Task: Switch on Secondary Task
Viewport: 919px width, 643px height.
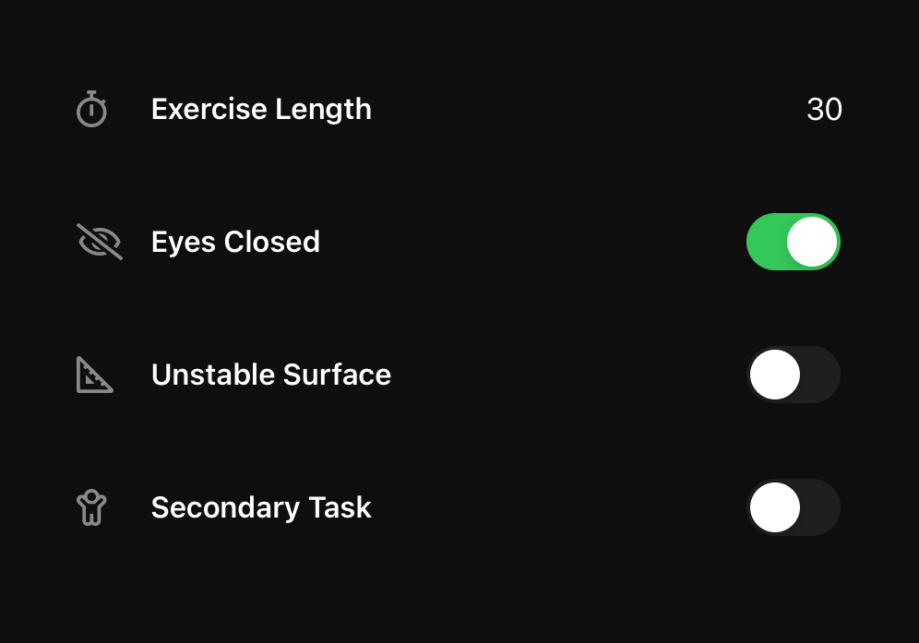Action: click(794, 506)
